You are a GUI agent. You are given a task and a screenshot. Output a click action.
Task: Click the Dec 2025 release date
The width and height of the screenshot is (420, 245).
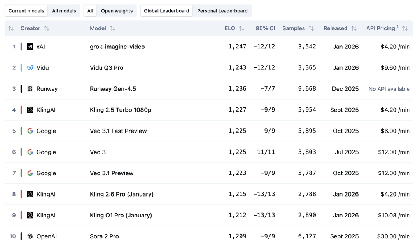(345, 89)
